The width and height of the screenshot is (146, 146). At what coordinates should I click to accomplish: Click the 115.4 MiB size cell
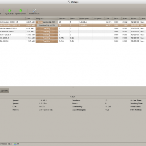30,38
